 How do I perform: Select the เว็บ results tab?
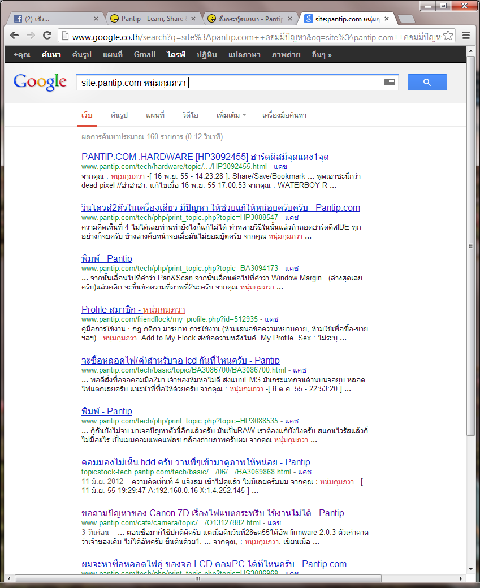click(87, 115)
